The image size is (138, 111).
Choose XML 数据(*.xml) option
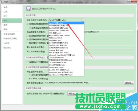(x=66, y=33)
